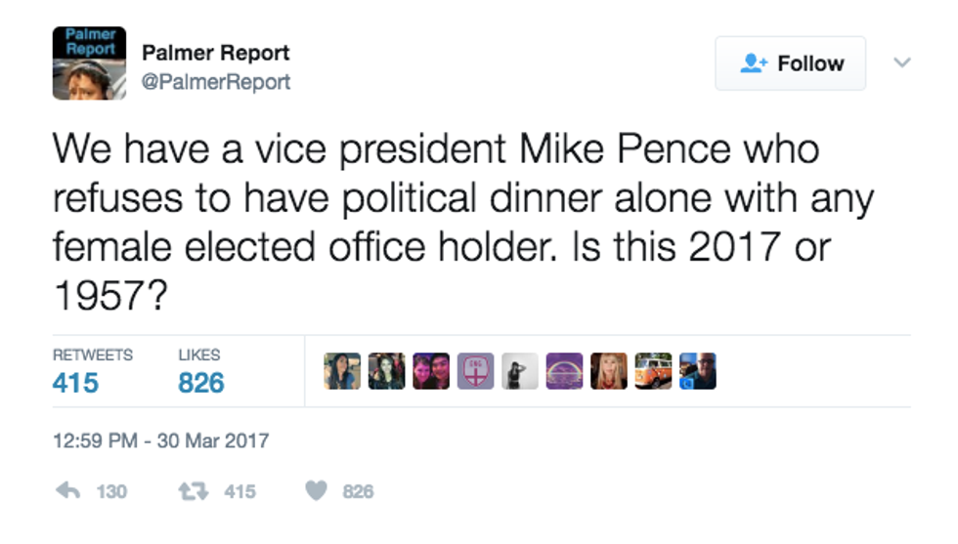Viewport: 958px width, 544px height.
Task: Open the black-and-white silhouette liker avatar
Action: [x=520, y=371]
